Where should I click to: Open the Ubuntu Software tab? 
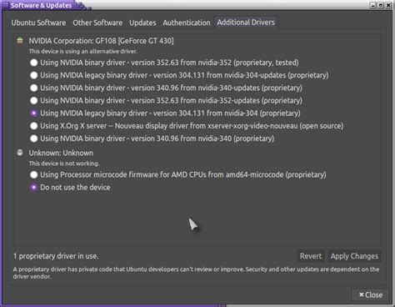tap(38, 23)
